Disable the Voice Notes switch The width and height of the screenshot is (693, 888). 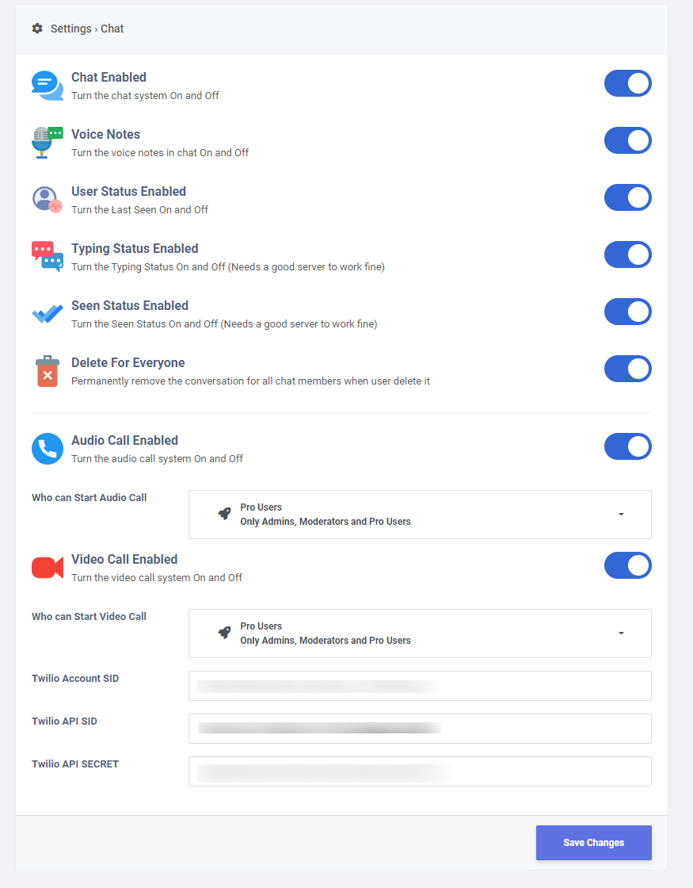pyautogui.click(x=628, y=140)
